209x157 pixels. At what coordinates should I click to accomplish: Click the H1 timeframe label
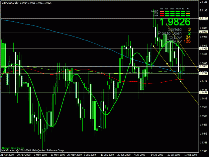pyautogui.click(x=183, y=9)
